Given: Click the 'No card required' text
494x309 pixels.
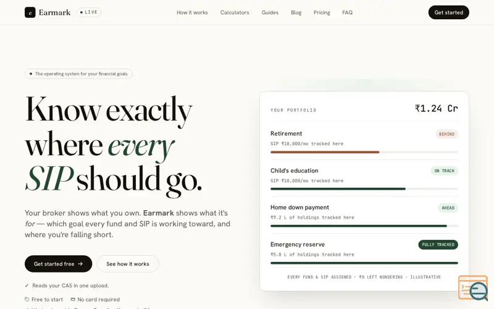Looking at the screenshot, I should [99, 300].
